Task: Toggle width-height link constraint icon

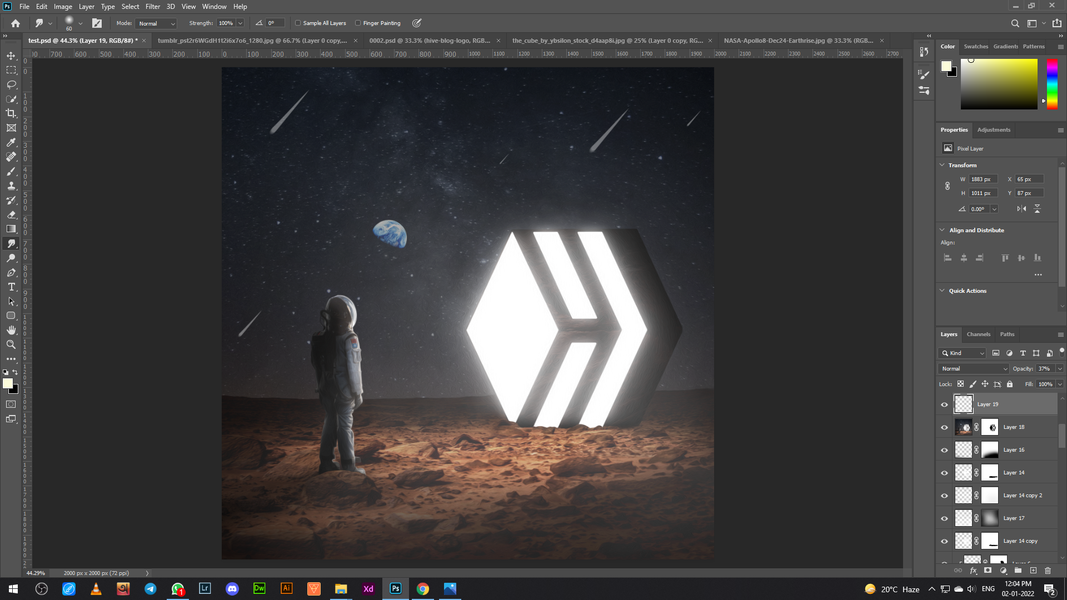Action: coord(948,186)
